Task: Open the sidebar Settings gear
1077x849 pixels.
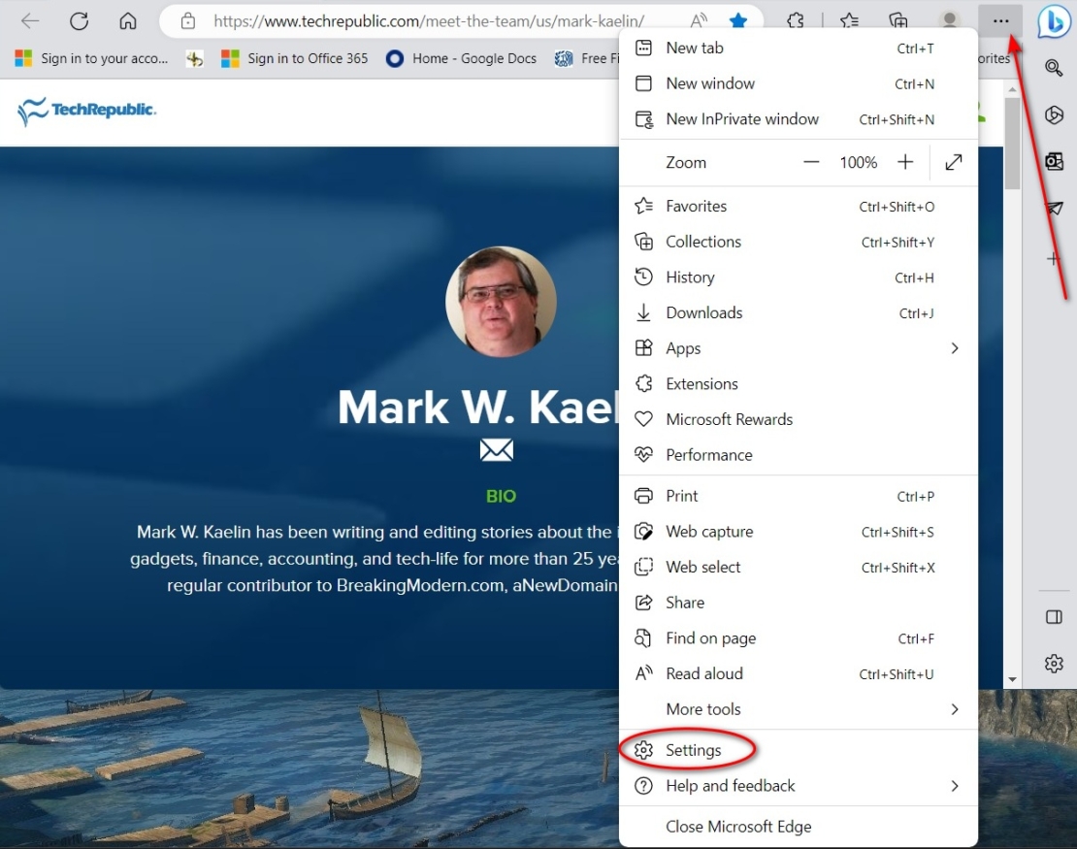Action: pyautogui.click(x=1054, y=664)
